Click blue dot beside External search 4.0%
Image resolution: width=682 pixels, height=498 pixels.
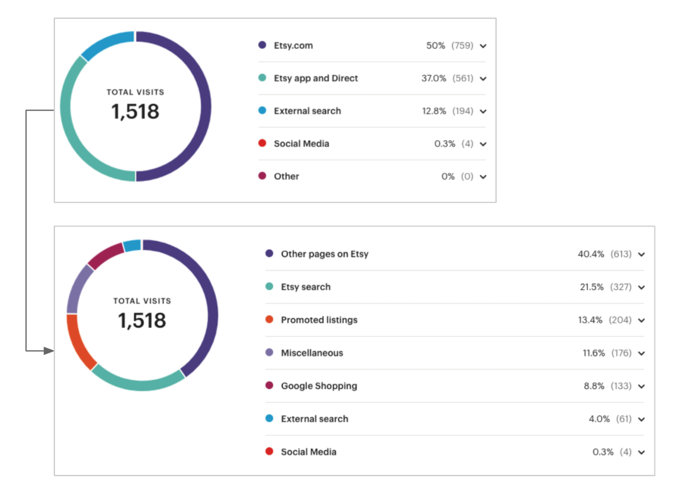pos(269,418)
